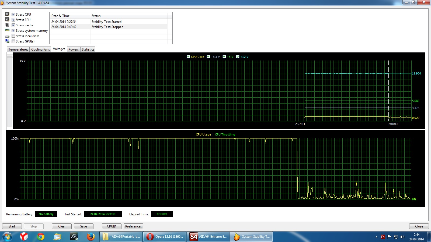
Task: Open Google Chrome from the taskbar
Action: pyautogui.click(x=41, y=237)
